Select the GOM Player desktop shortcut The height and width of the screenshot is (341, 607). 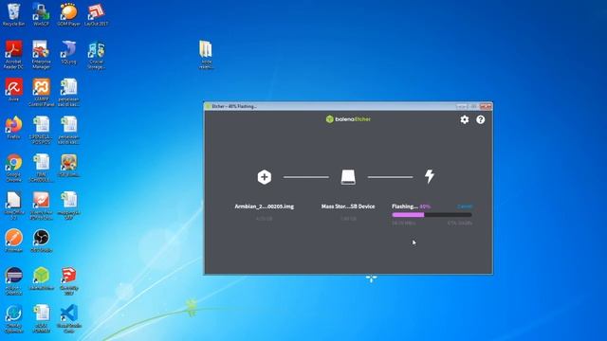[x=68, y=15]
